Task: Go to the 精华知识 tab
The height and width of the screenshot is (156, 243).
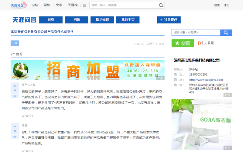Action: coord(102,20)
